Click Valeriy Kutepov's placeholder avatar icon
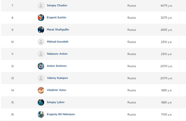 [x=41, y=78]
